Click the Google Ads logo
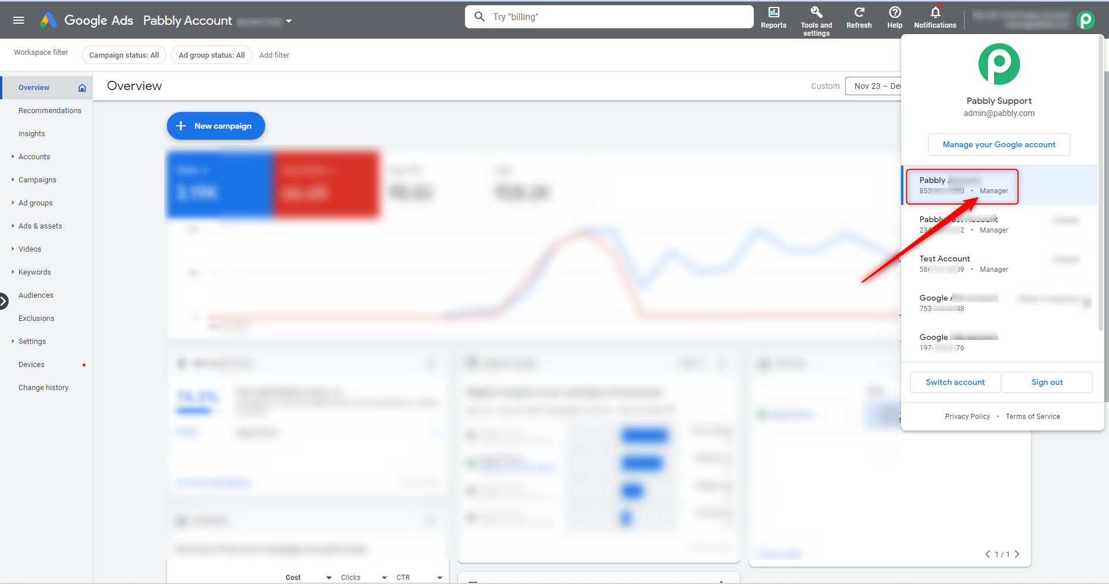Image resolution: width=1109 pixels, height=584 pixels. coord(49,20)
